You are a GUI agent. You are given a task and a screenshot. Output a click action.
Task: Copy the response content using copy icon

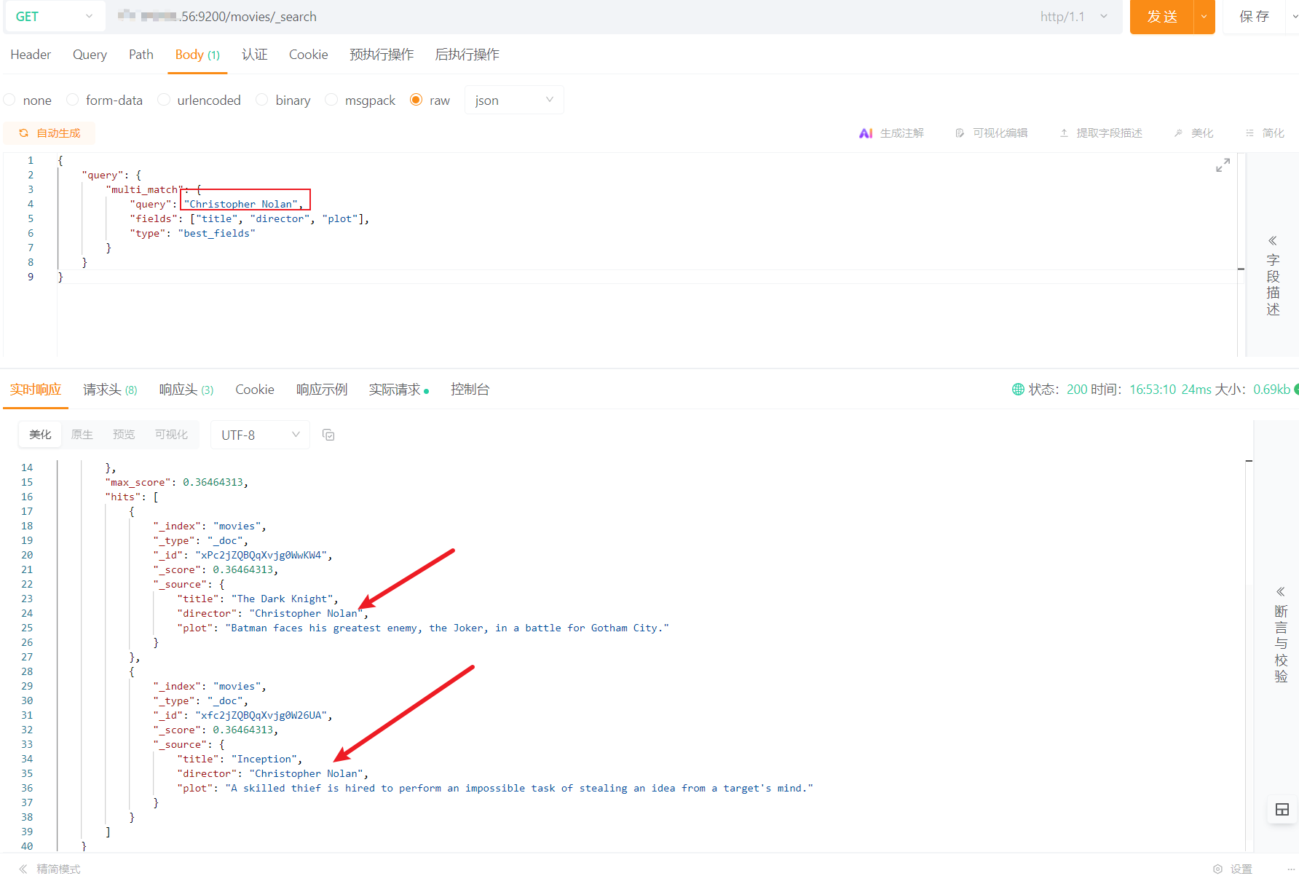[x=328, y=435]
